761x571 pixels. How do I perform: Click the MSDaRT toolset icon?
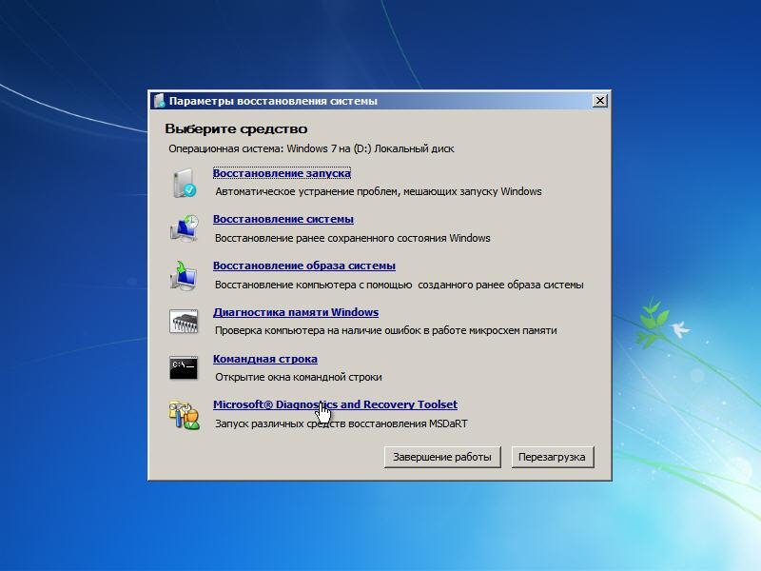(x=184, y=414)
